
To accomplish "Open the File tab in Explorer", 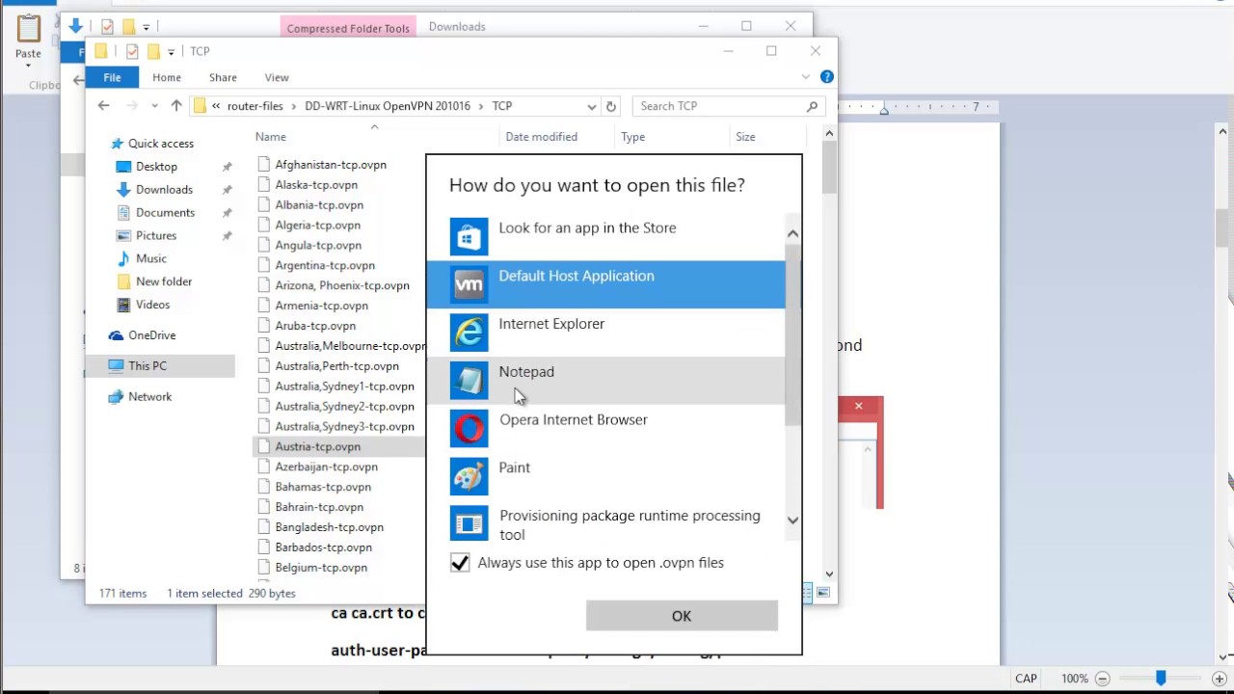I will (x=112, y=77).
